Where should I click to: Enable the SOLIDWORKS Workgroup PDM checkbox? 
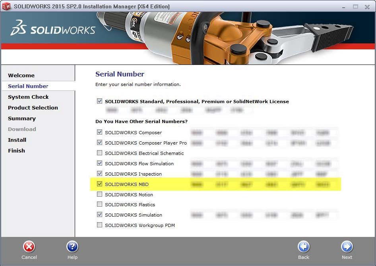pos(99,225)
